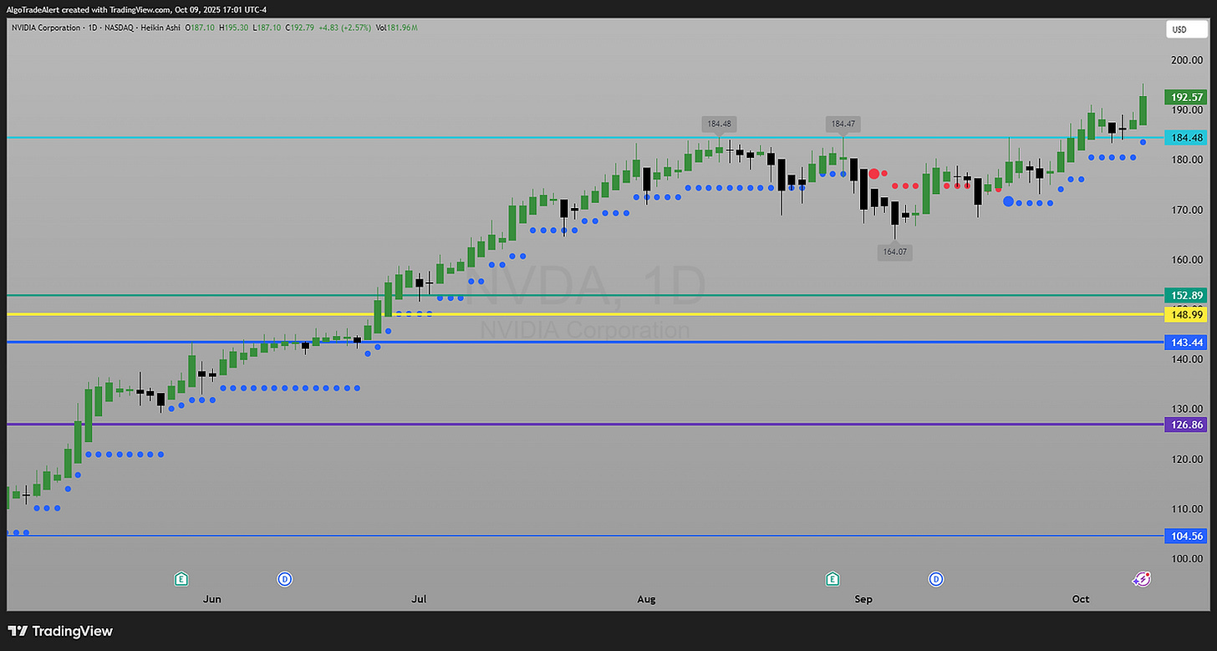Click the Jul label on time axis
This screenshot has width=1217, height=651.
click(419, 599)
